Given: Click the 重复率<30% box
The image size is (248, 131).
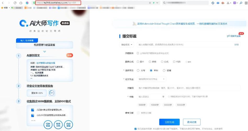Looking at the screenshot, I should click(37, 93).
